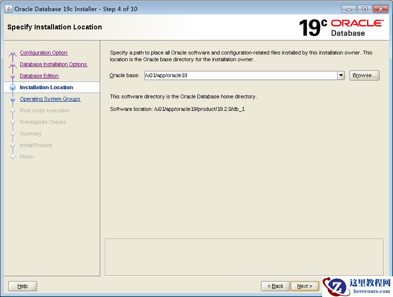Click the empty message panel
Screen dimensions: 393x297
(244, 257)
